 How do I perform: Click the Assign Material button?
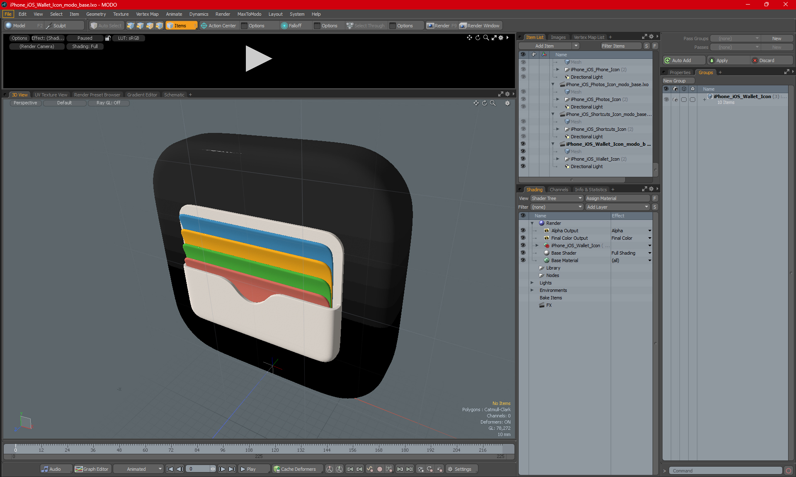[616, 198]
